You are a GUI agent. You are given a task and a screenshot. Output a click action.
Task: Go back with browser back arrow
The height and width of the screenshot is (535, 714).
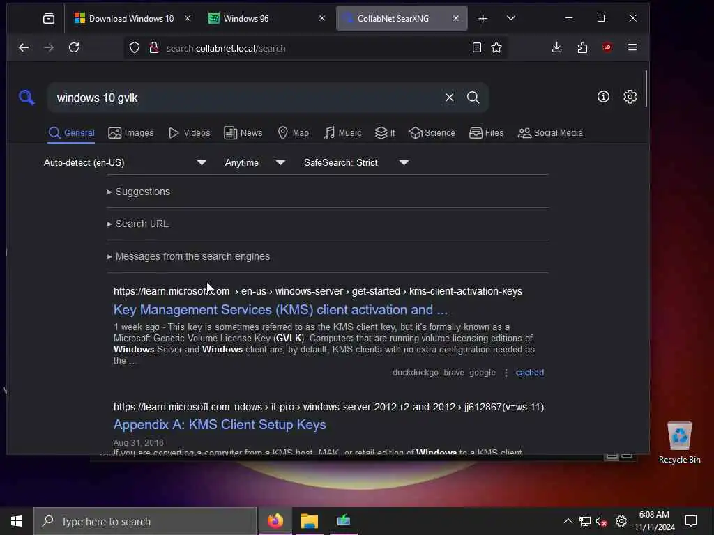24,47
